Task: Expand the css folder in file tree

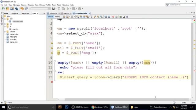Action: click(x=5, y=24)
